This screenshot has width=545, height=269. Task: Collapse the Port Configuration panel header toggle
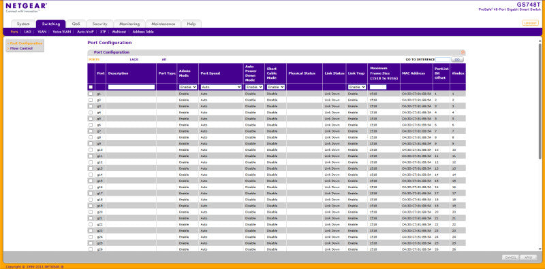coord(91,52)
